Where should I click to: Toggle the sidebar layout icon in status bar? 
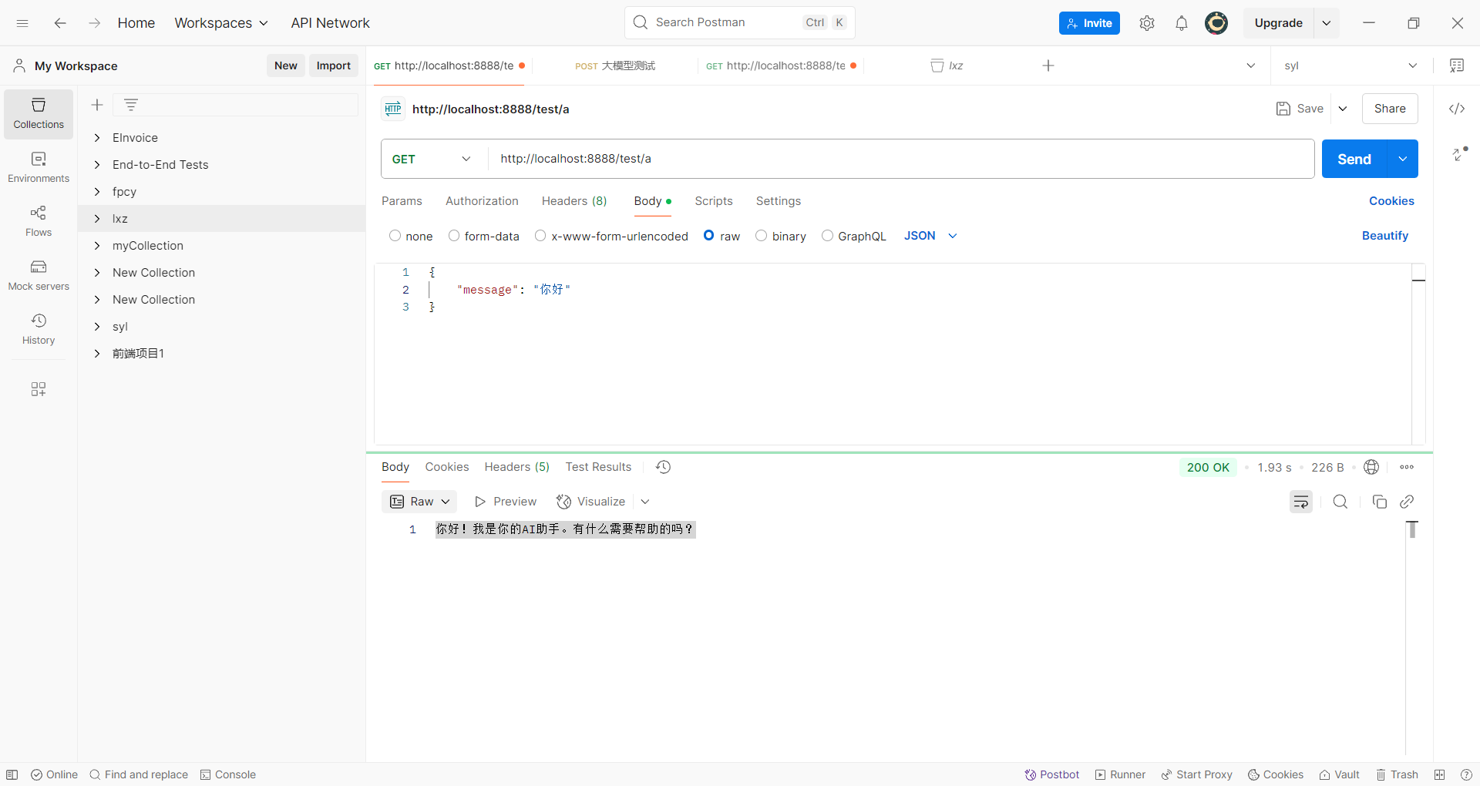12,774
